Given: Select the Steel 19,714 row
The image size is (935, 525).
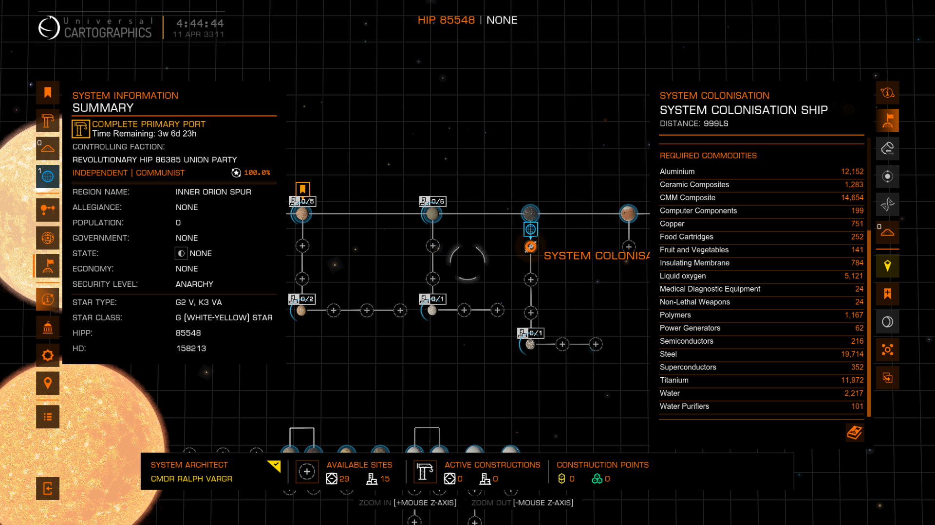Looking at the screenshot, I should coord(761,354).
